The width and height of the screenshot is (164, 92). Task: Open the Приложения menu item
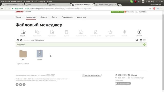pos(67,17)
